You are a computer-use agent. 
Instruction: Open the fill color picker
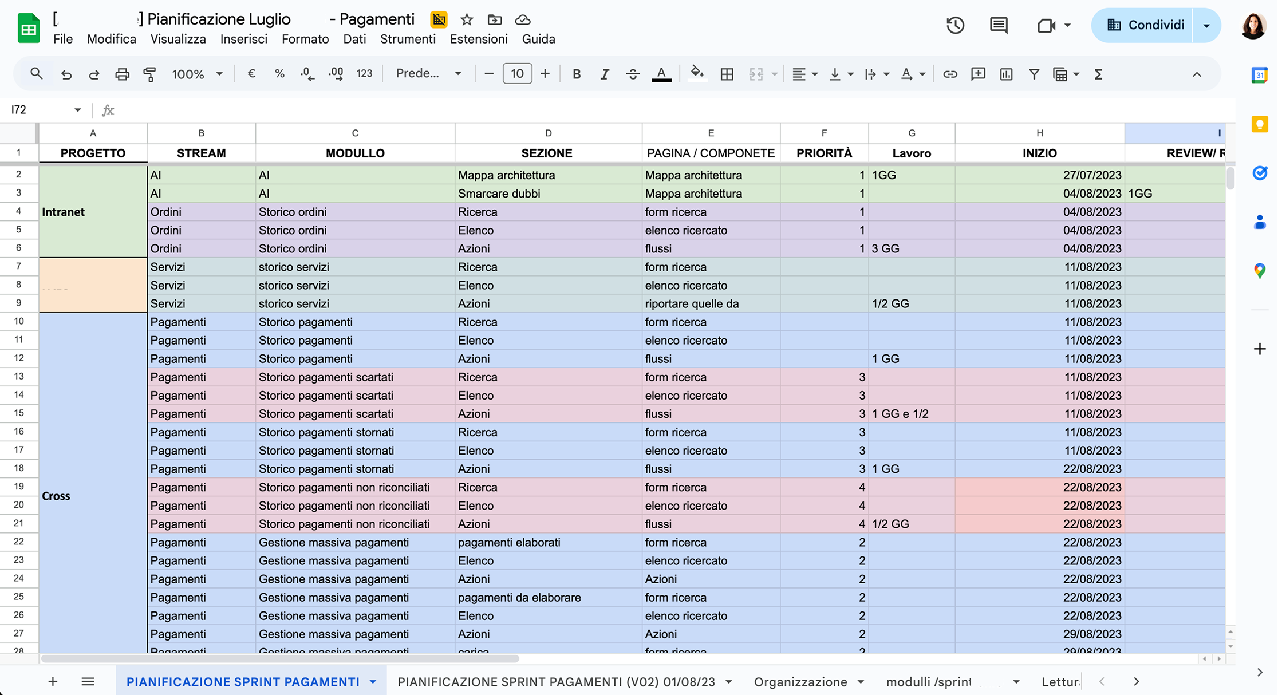696,74
